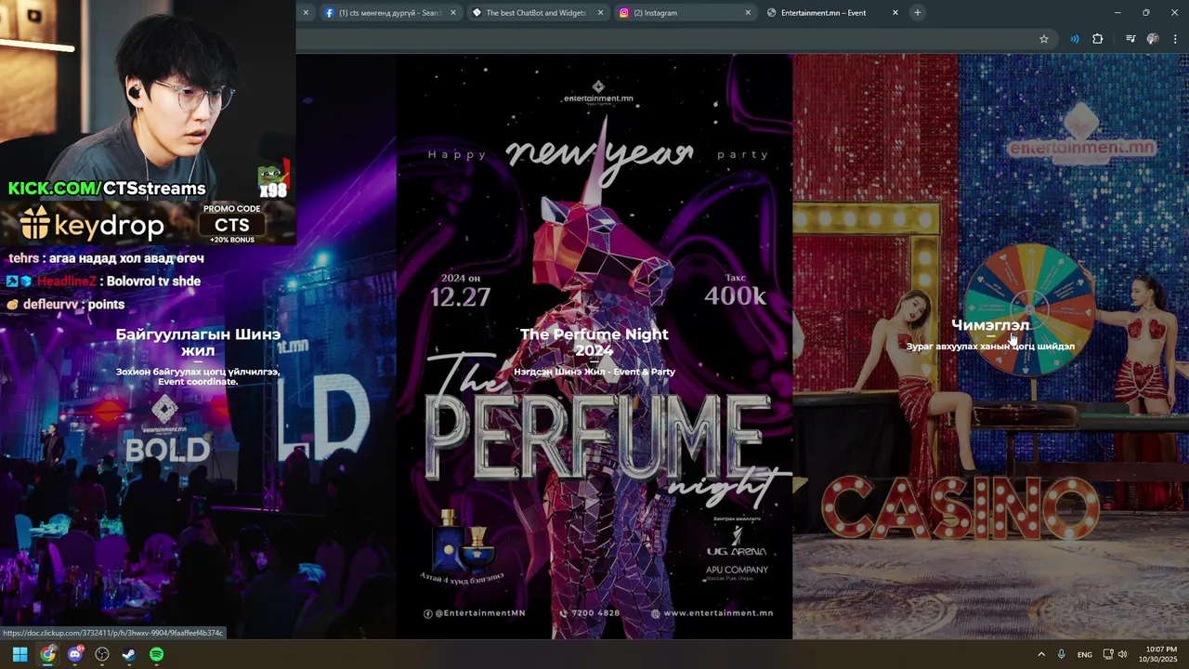The width and height of the screenshot is (1189, 669).
Task: Close the Instagram tab
Action: pyautogui.click(x=748, y=13)
